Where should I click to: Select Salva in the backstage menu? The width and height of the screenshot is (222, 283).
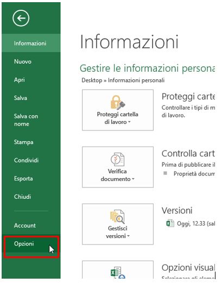(x=31, y=98)
